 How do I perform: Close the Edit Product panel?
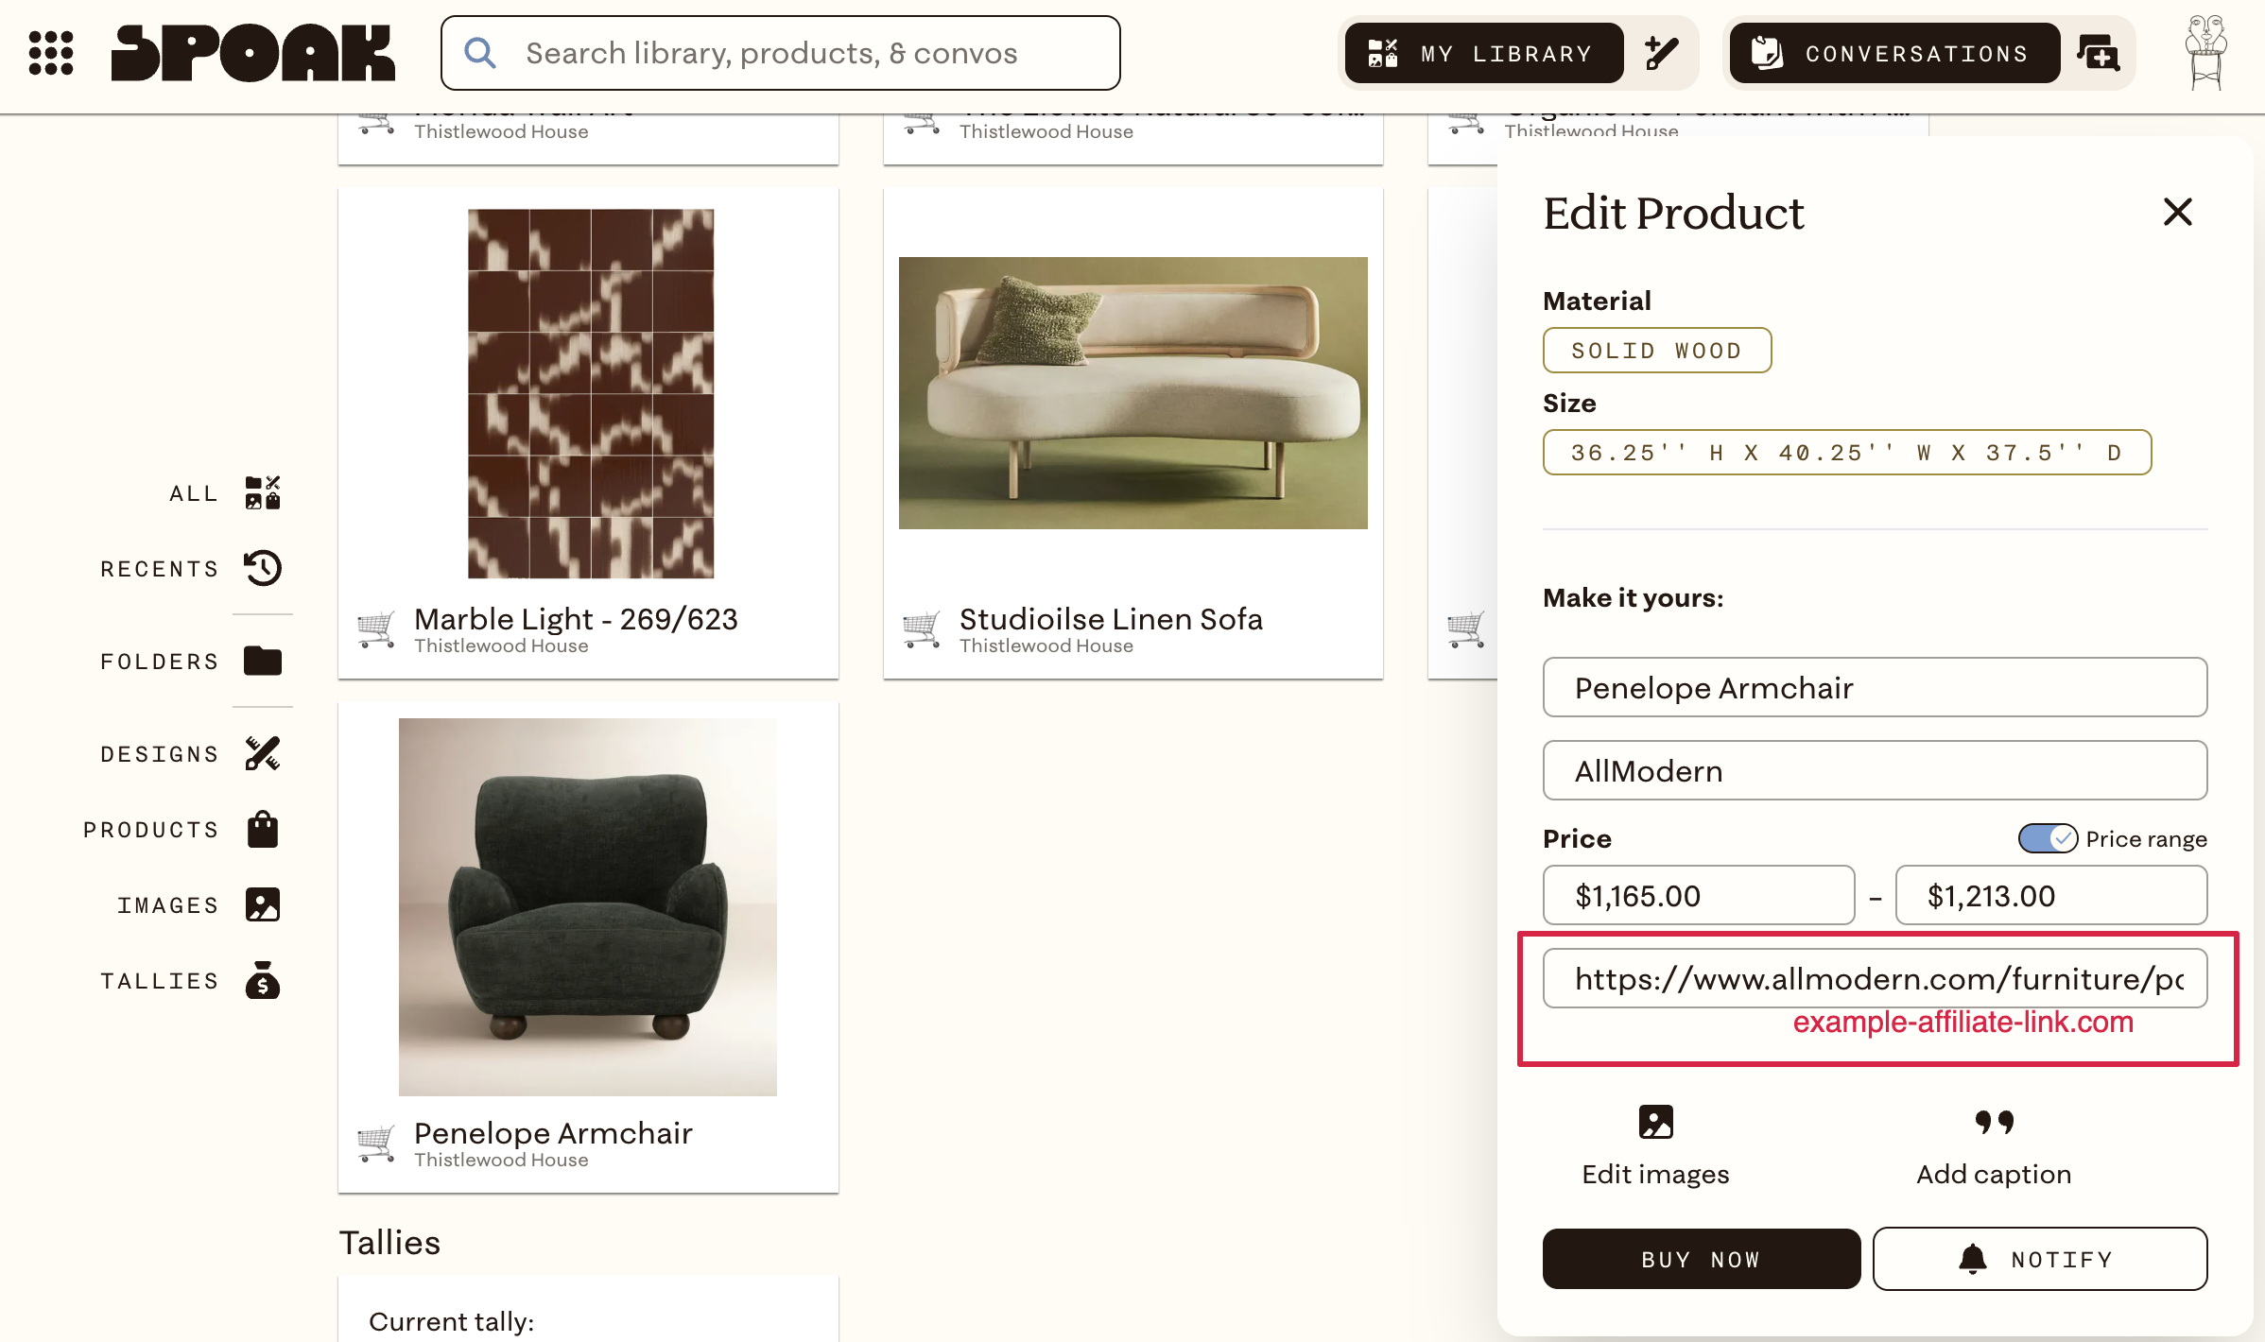tap(2178, 213)
